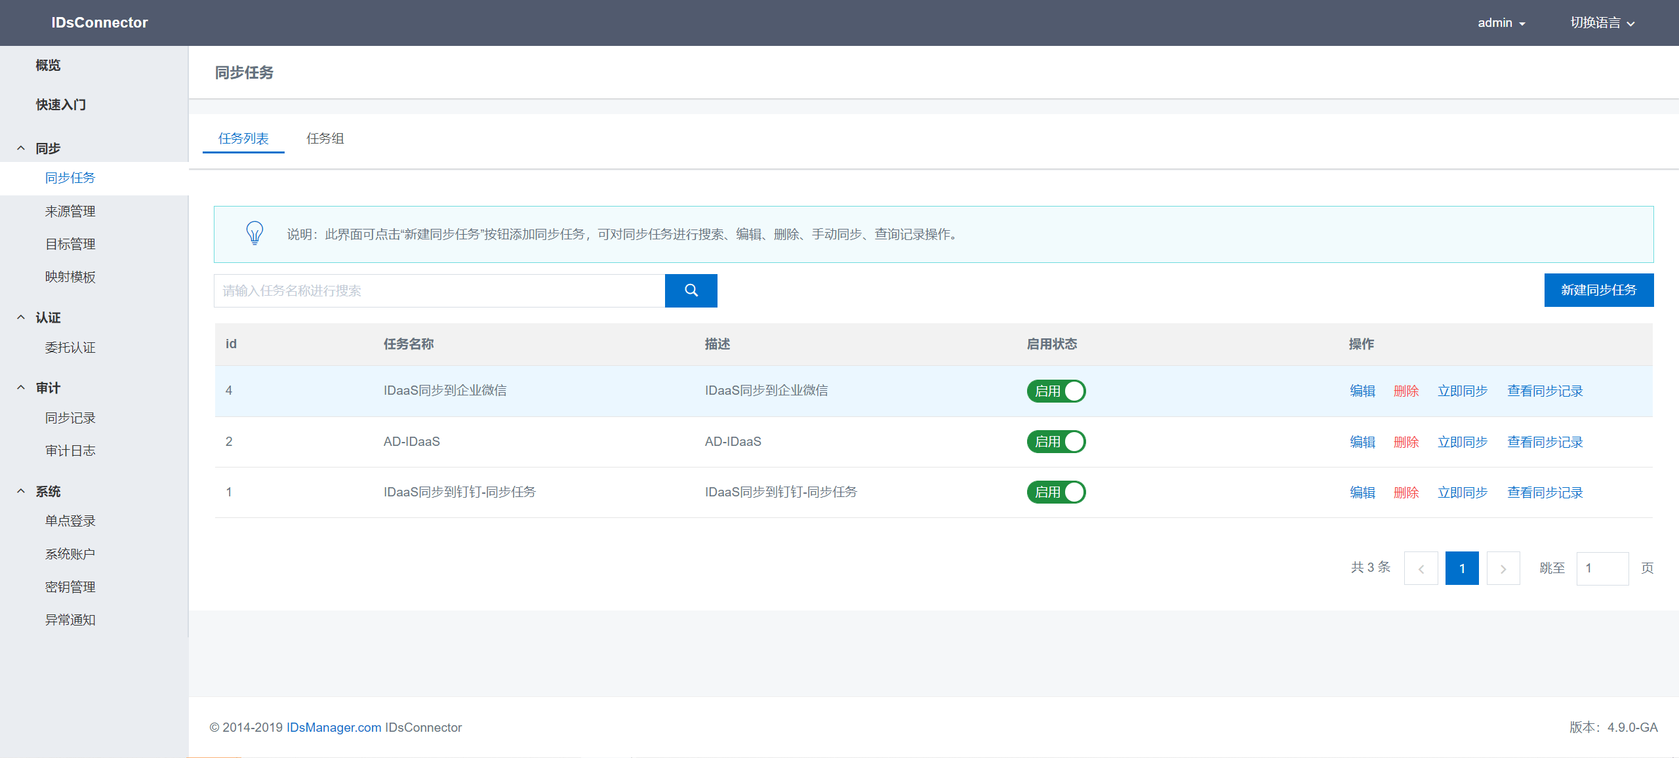The width and height of the screenshot is (1679, 758).
Task: Collapse the 认证 sidebar section chevron
Action: (x=21, y=317)
